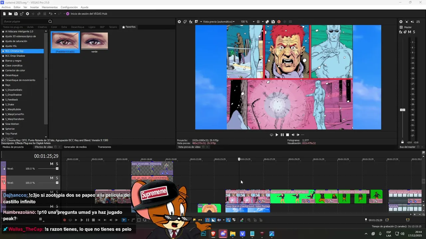Open the Insertar menu
Viewport: 426px width, 239px height.
[34, 7]
